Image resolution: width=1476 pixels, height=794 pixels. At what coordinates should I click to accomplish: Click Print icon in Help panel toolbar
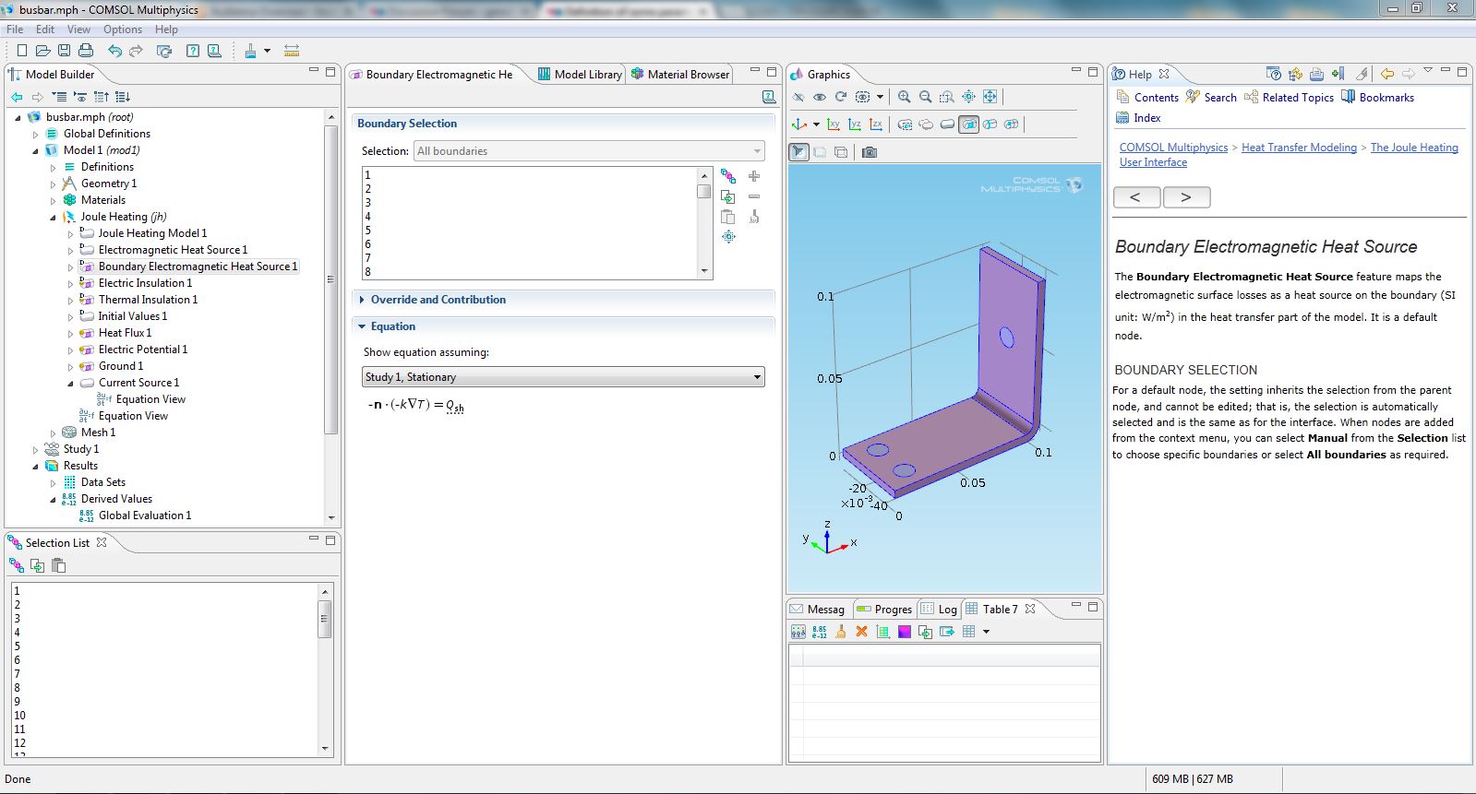click(x=1316, y=74)
